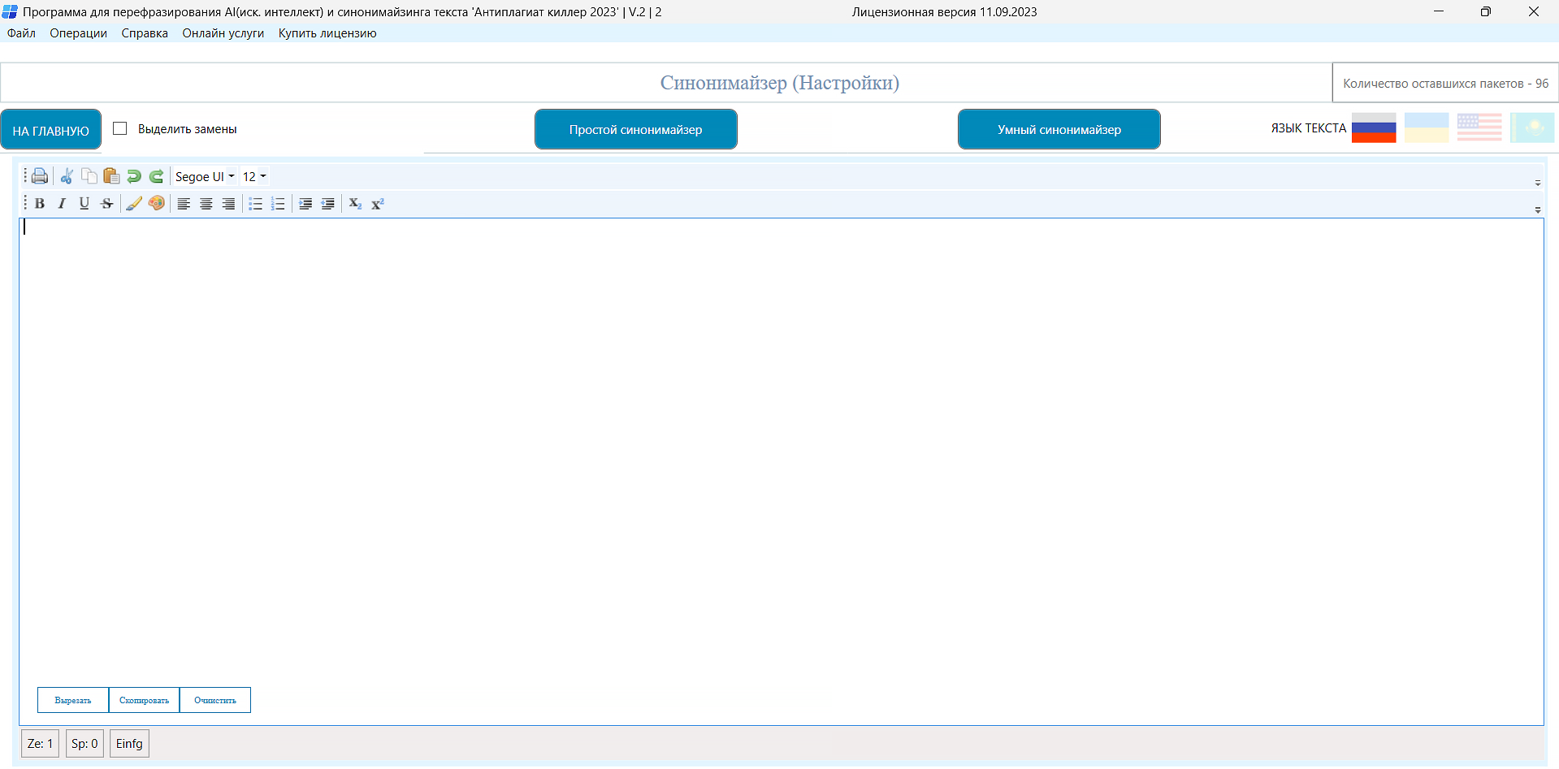The height and width of the screenshot is (769, 1559).
Task: Insert a bulleted list
Action: [x=255, y=204]
